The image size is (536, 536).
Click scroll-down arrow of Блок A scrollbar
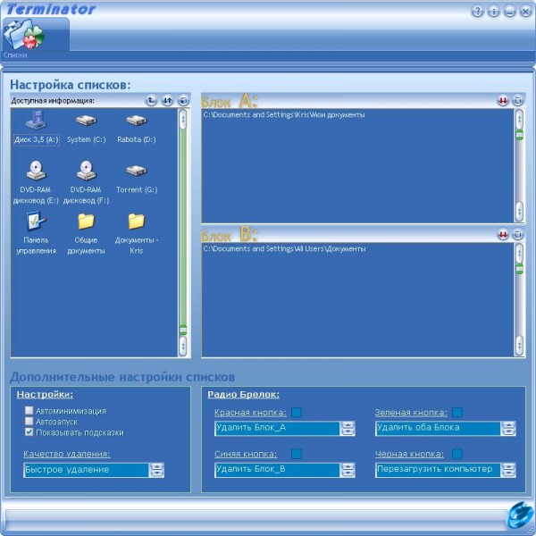(519, 212)
